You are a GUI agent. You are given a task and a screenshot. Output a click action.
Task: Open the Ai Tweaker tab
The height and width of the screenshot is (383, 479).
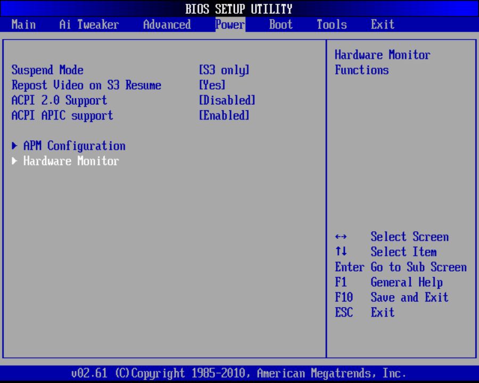click(88, 24)
